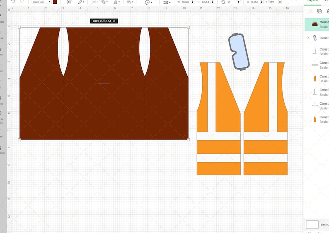Open the Flip tool menu
The width and height of the screenshot is (329, 233).
(x=116, y=2)
